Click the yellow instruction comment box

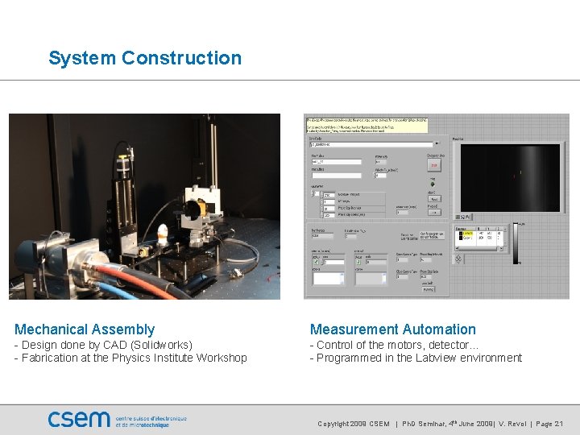pyautogui.click(x=367, y=126)
